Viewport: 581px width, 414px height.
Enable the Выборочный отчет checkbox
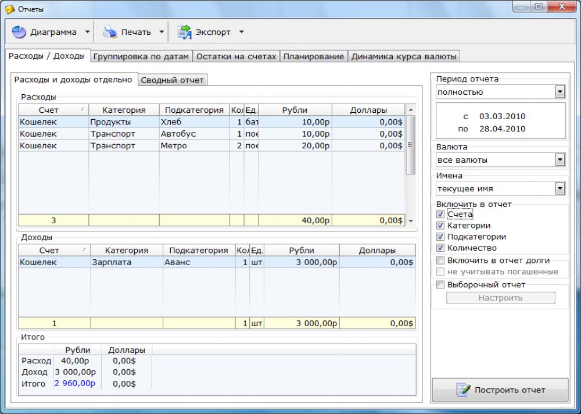(440, 285)
